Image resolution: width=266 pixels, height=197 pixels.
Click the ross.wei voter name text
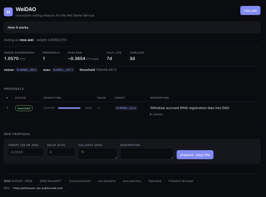tap(27, 40)
